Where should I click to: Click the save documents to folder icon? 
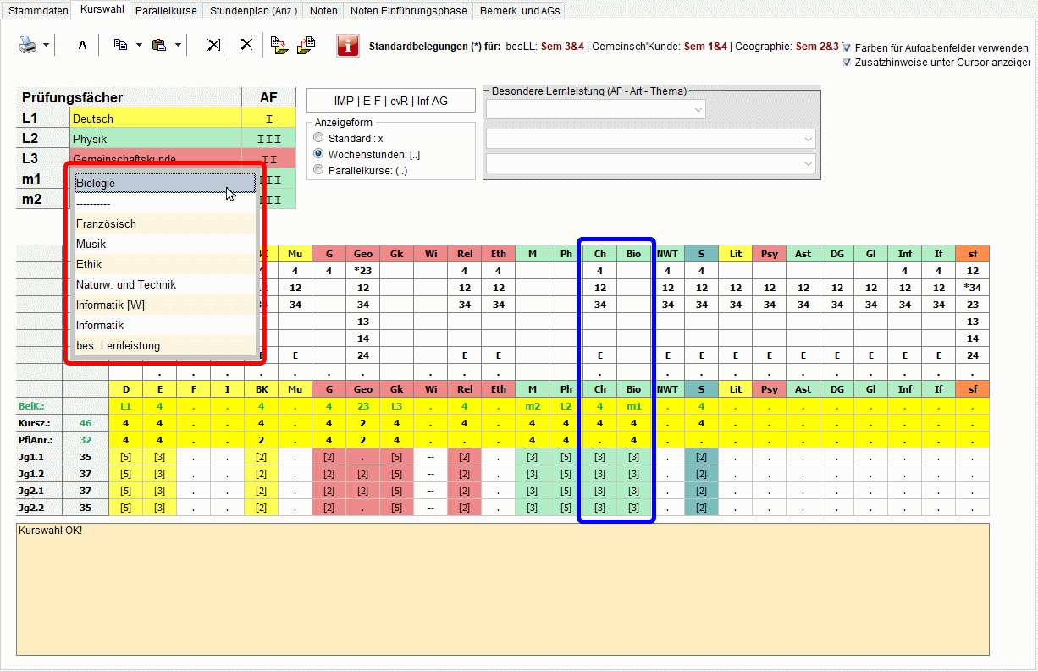click(279, 45)
